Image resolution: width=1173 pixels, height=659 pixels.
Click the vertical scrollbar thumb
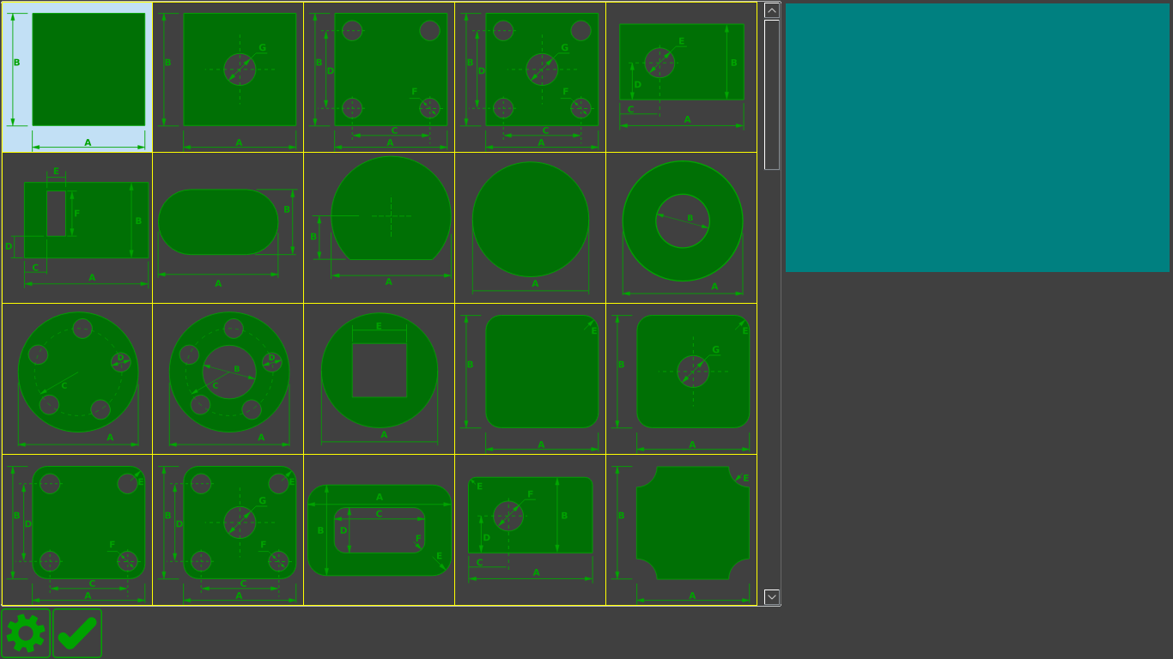(x=772, y=94)
